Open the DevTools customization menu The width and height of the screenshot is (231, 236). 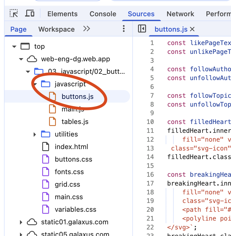point(123,29)
